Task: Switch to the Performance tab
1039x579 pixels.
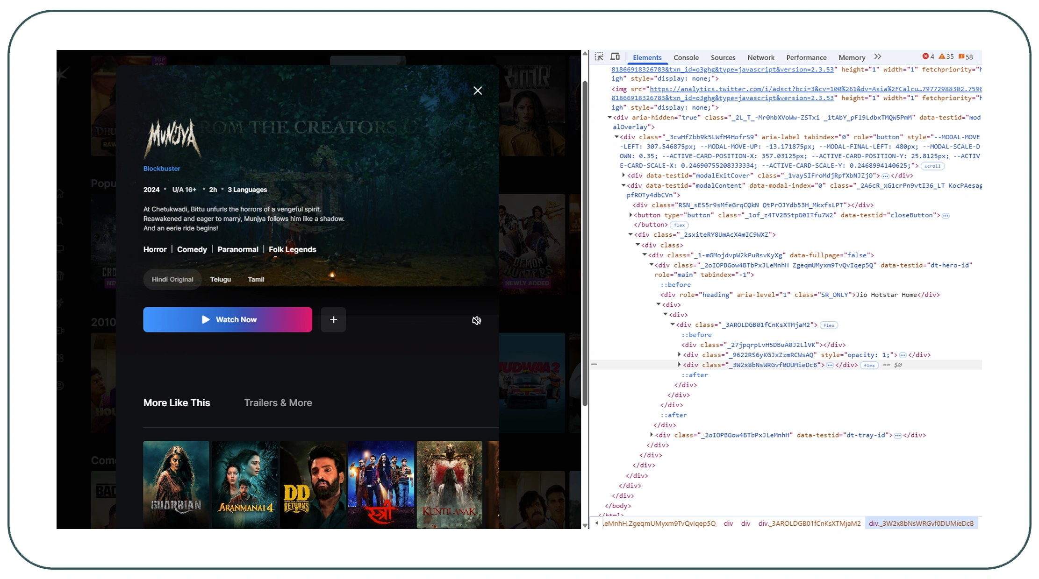Action: point(806,57)
